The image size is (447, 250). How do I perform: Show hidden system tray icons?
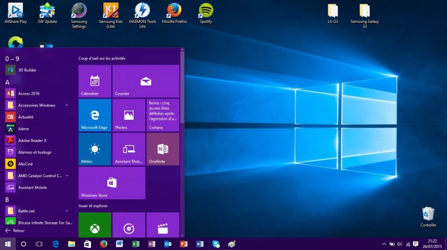pyautogui.click(x=384, y=244)
